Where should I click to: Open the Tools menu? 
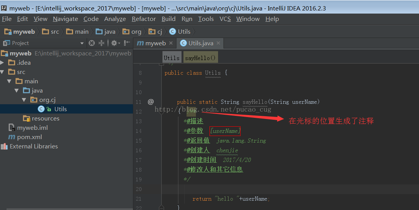[206, 19]
